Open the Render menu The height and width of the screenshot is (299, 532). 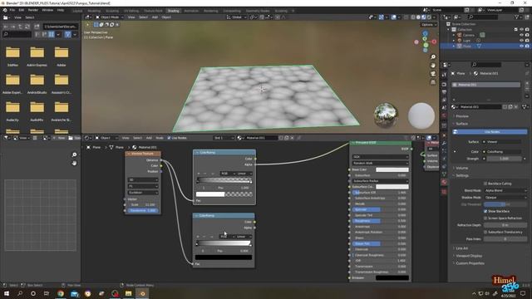pos(33,10)
